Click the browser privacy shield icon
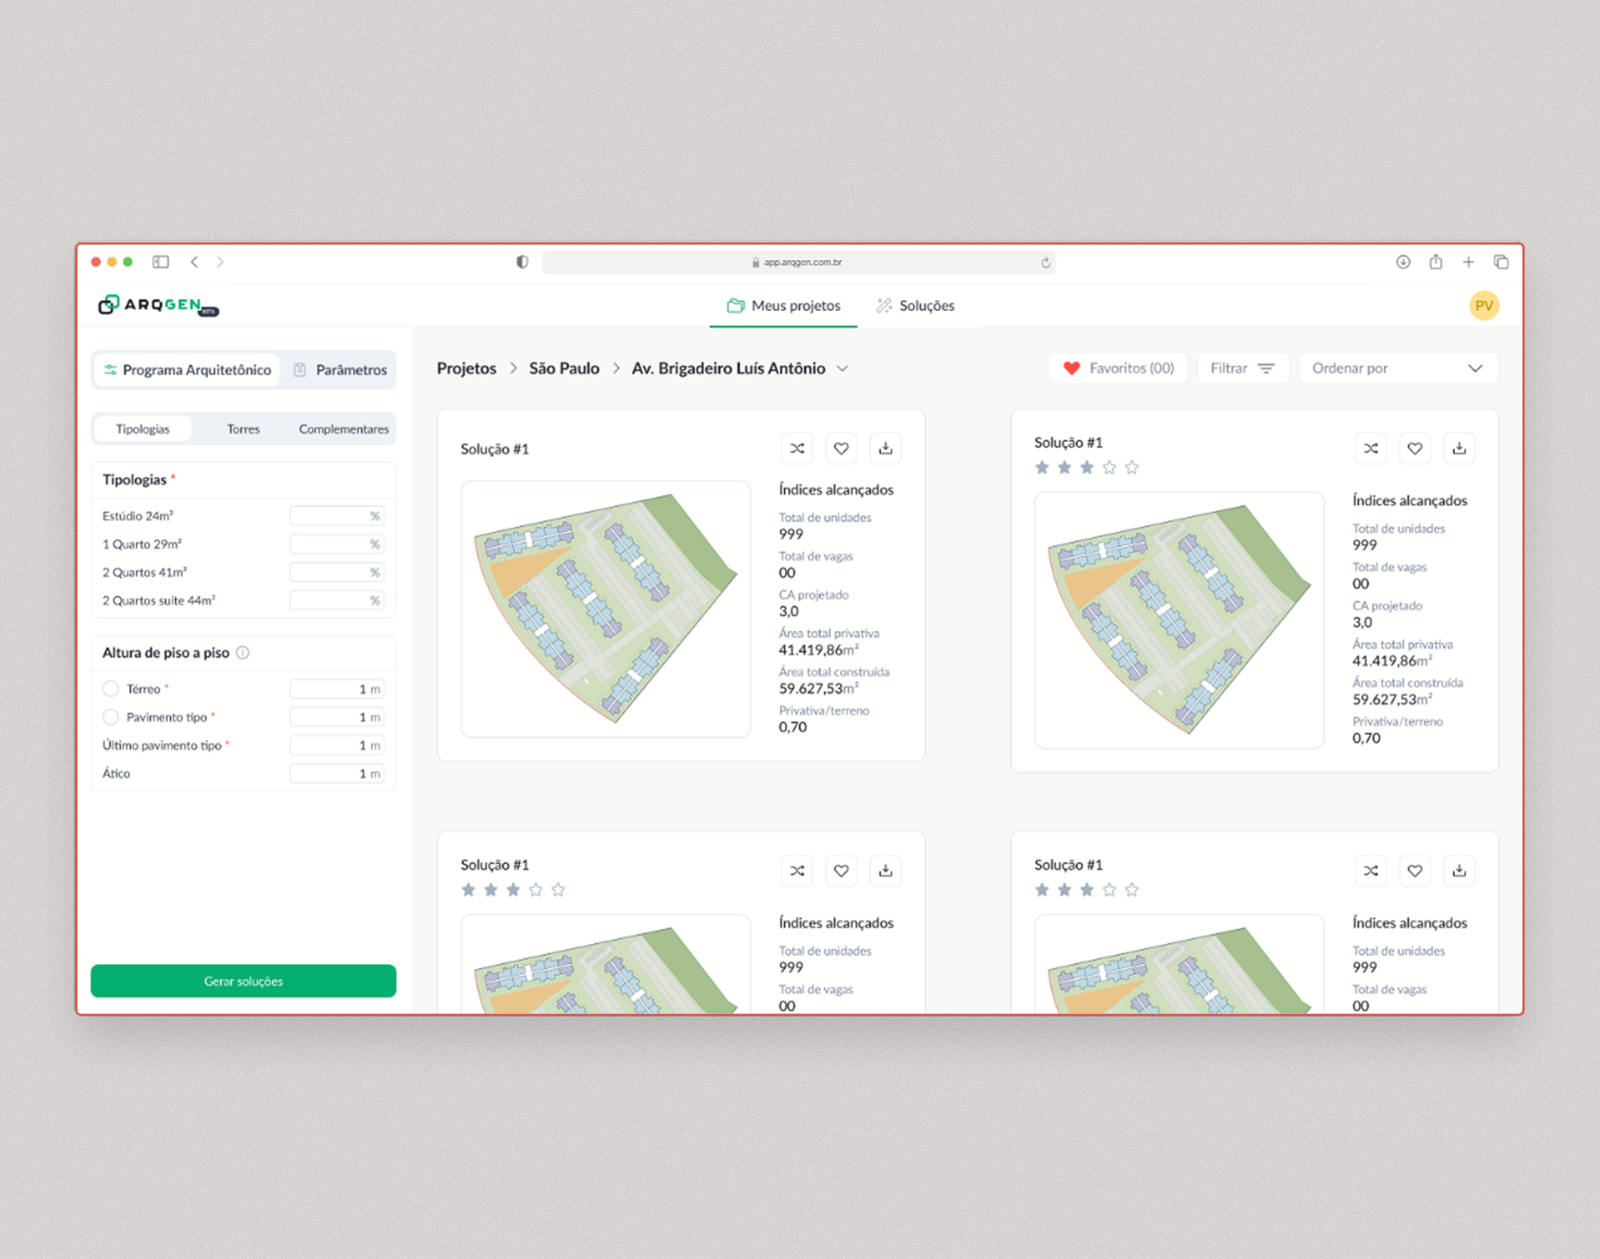 (x=522, y=262)
